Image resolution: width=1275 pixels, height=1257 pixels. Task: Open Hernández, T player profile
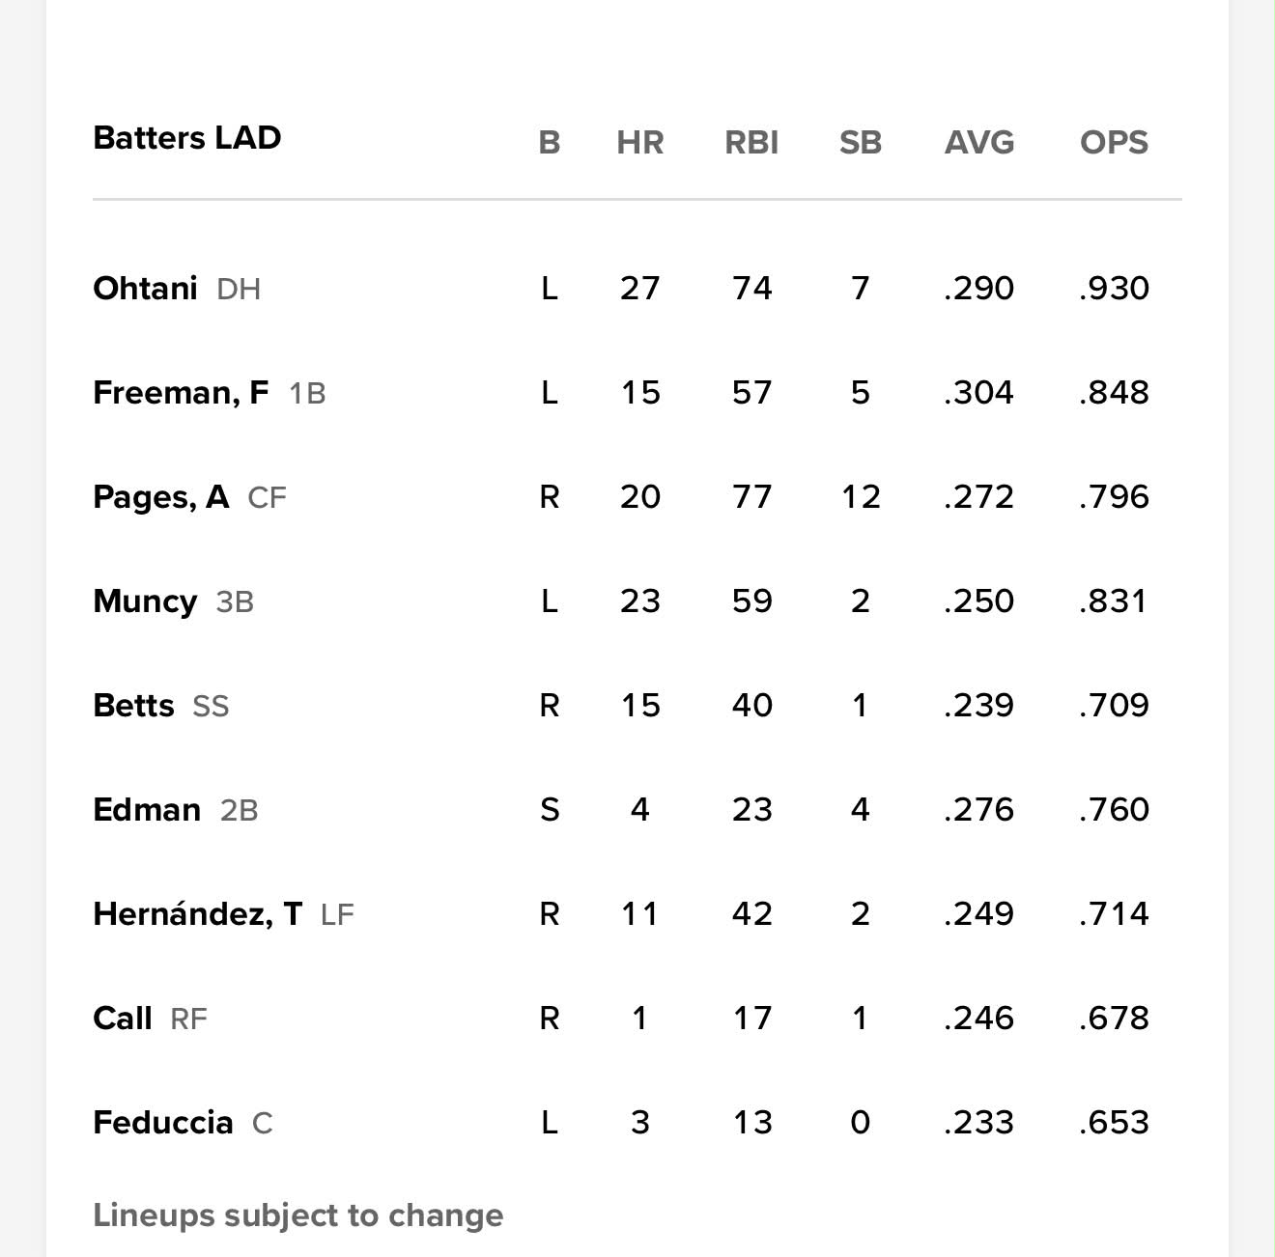198,913
